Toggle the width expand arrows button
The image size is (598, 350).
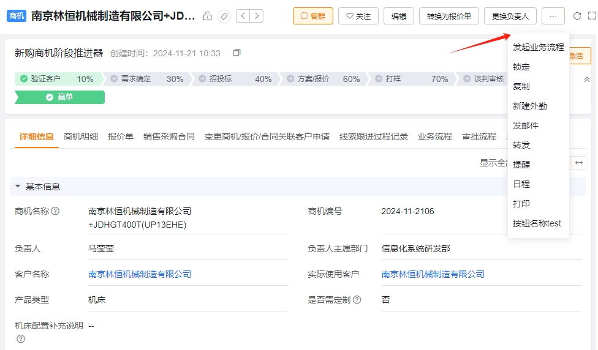tap(578, 163)
